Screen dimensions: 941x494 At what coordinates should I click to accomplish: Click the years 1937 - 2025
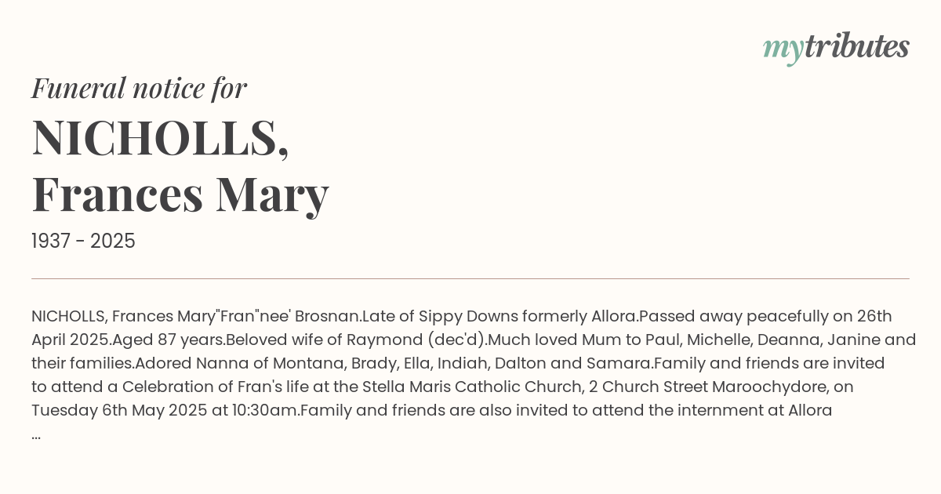83,242
